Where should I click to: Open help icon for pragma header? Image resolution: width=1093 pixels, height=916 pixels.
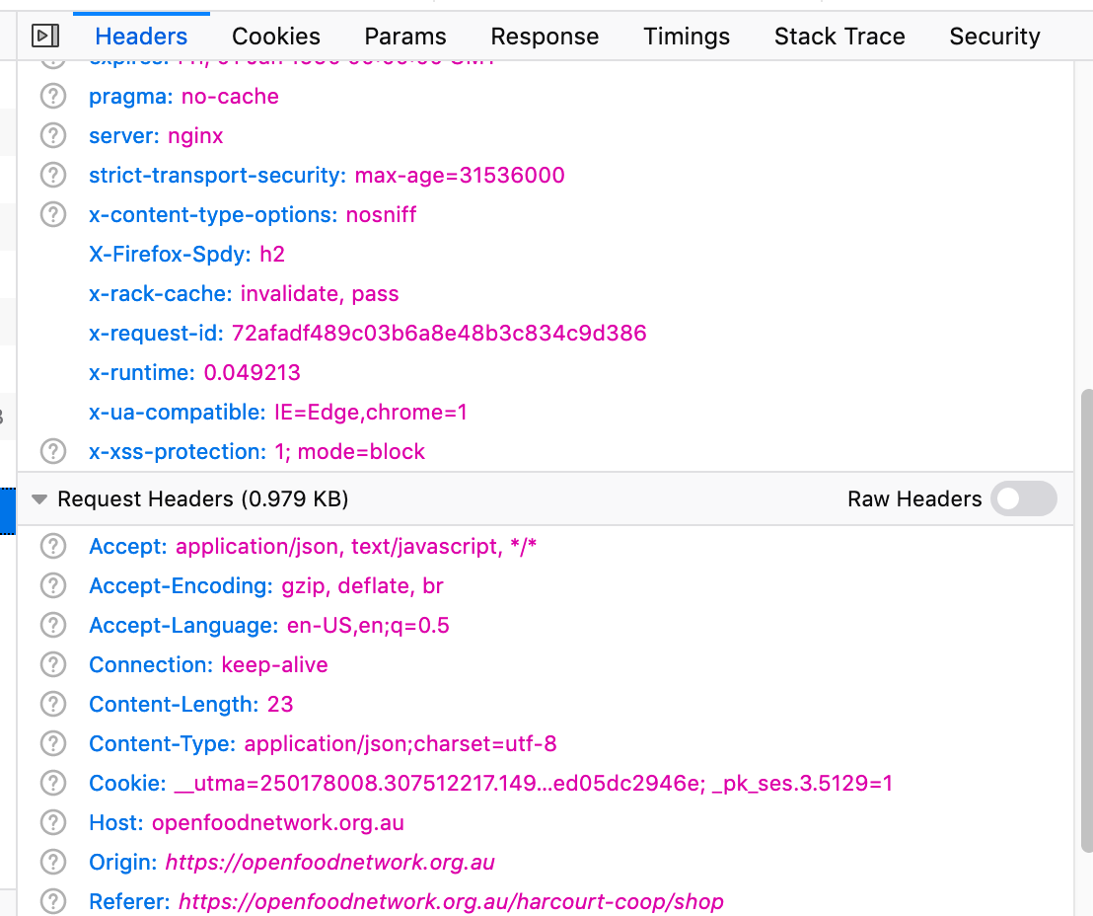point(53,97)
